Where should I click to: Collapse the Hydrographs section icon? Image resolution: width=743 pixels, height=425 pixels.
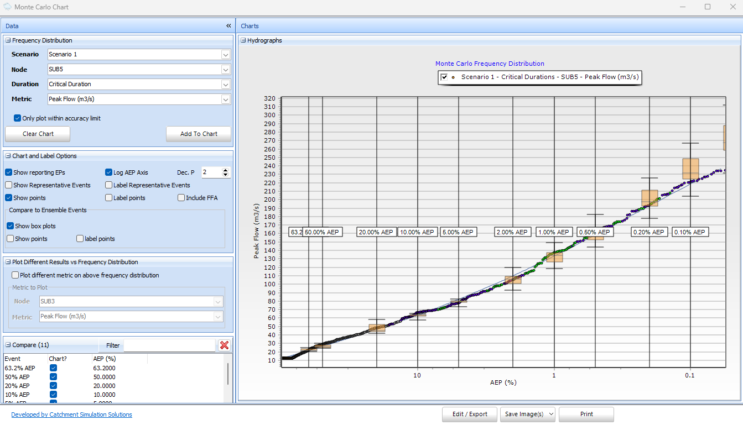pos(243,40)
